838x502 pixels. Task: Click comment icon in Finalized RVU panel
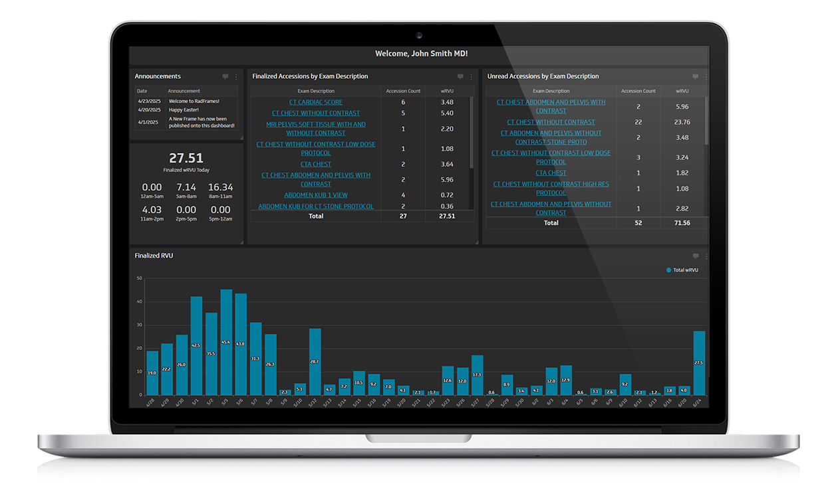pos(695,256)
